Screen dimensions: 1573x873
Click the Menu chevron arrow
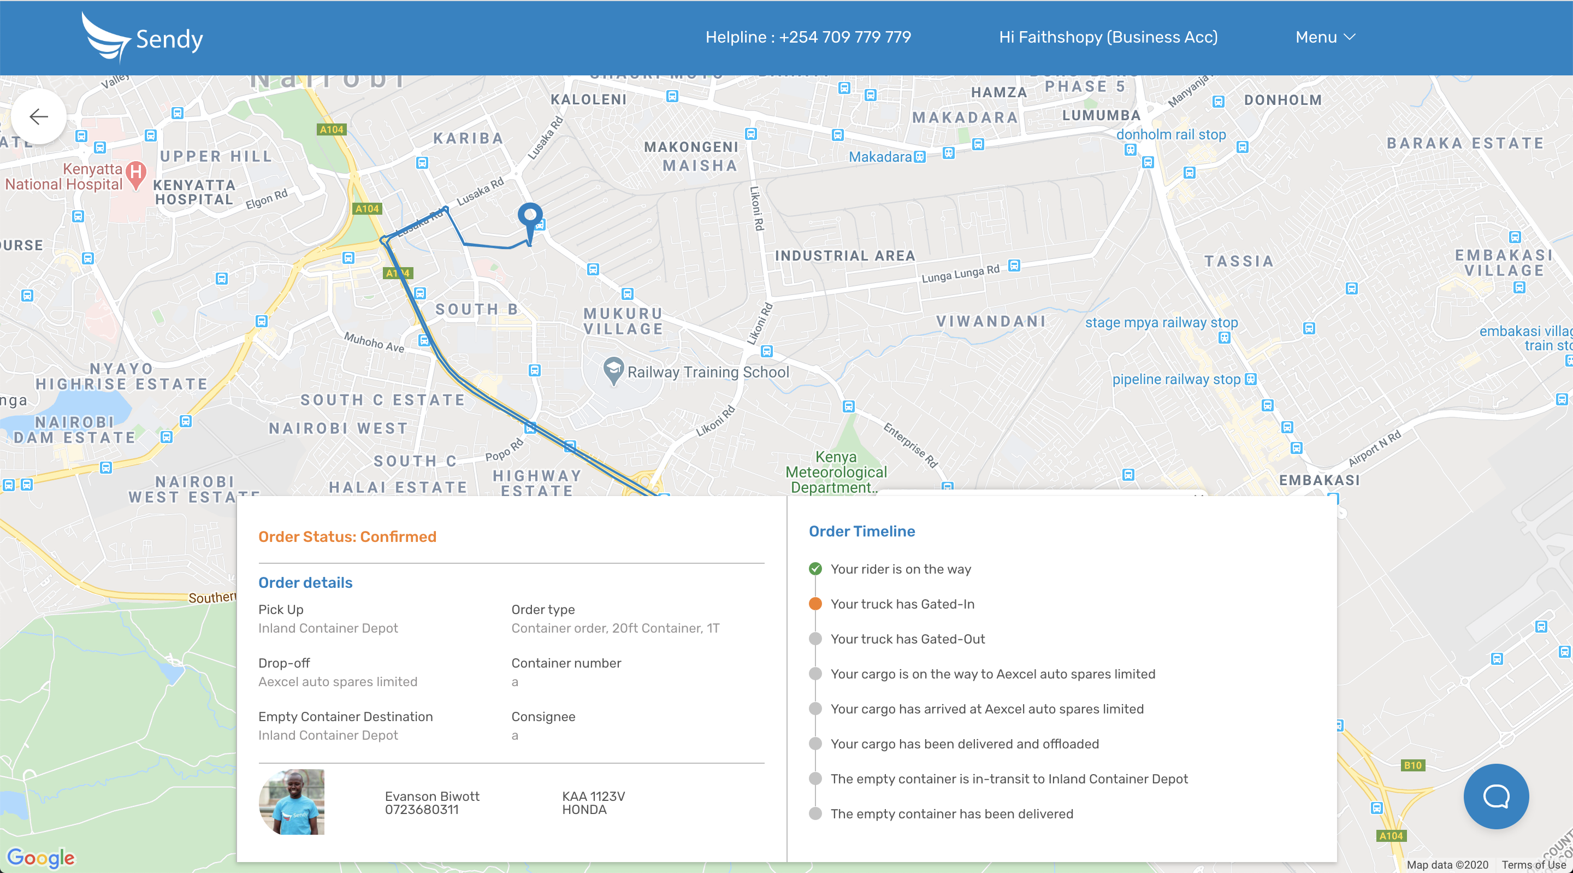(x=1350, y=37)
